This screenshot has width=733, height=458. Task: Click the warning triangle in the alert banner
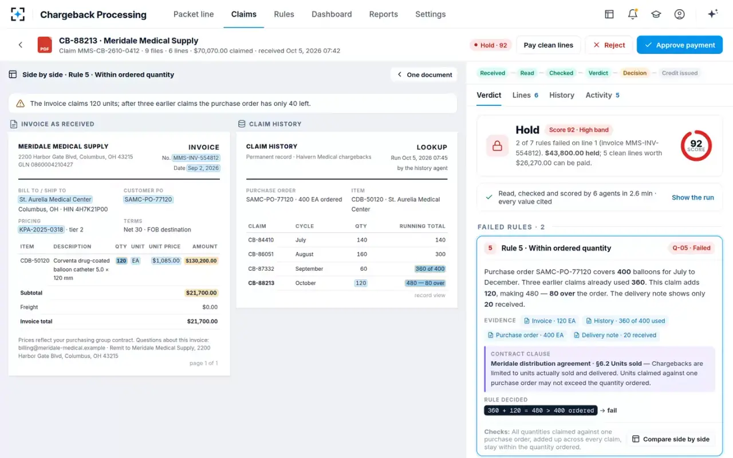pos(21,104)
